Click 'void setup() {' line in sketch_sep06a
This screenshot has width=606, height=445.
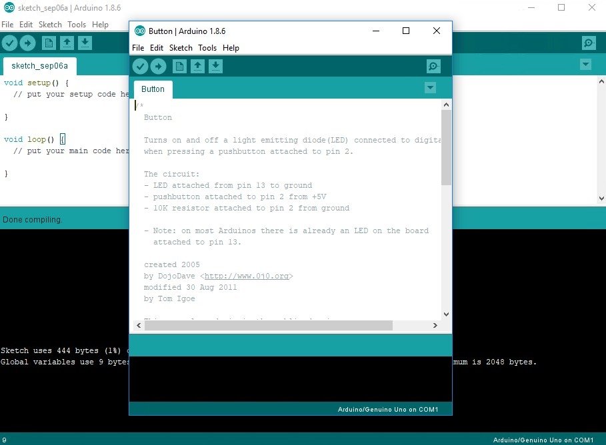[36, 83]
